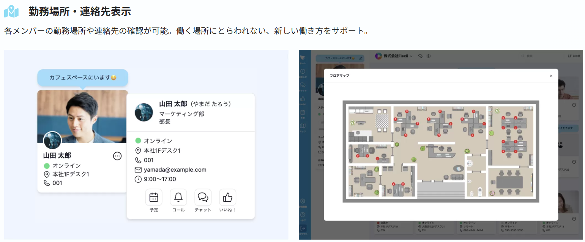Open more options on 山田 太郎's card

tap(117, 156)
